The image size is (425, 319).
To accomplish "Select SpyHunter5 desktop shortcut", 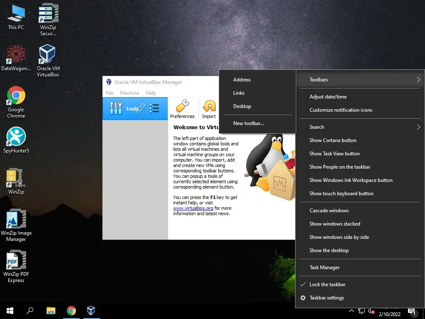I will (16, 140).
